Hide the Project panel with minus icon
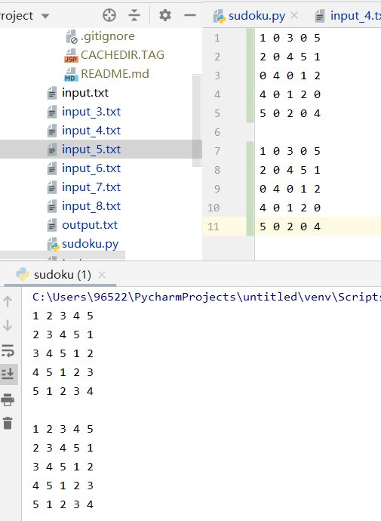The height and width of the screenshot is (521, 381). point(190,15)
